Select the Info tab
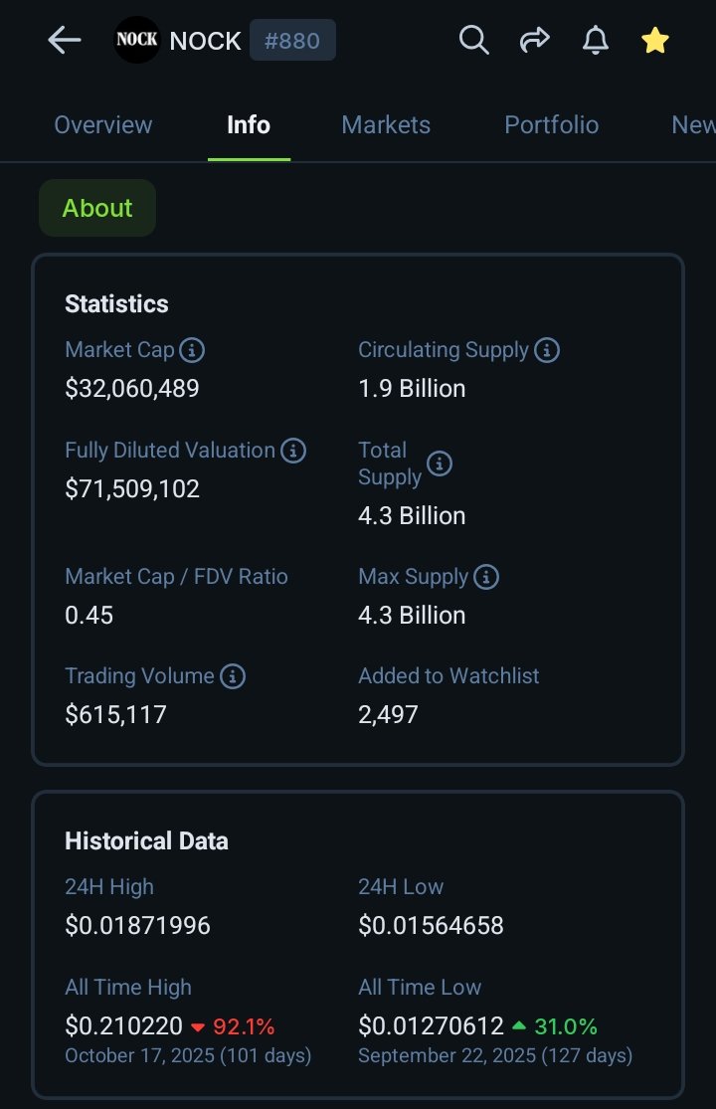Viewport: 716px width, 1109px height. 249,125
